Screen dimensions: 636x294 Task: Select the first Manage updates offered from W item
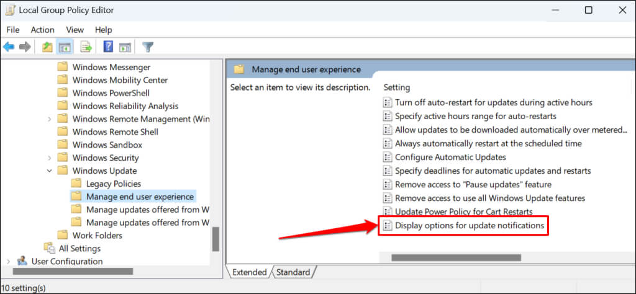148,210
